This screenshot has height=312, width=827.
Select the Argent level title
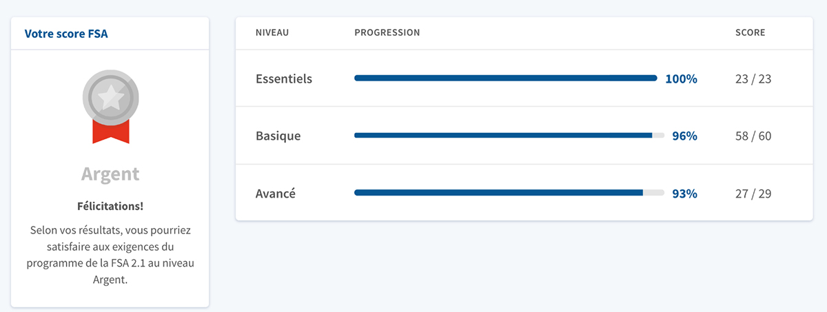[x=110, y=174]
